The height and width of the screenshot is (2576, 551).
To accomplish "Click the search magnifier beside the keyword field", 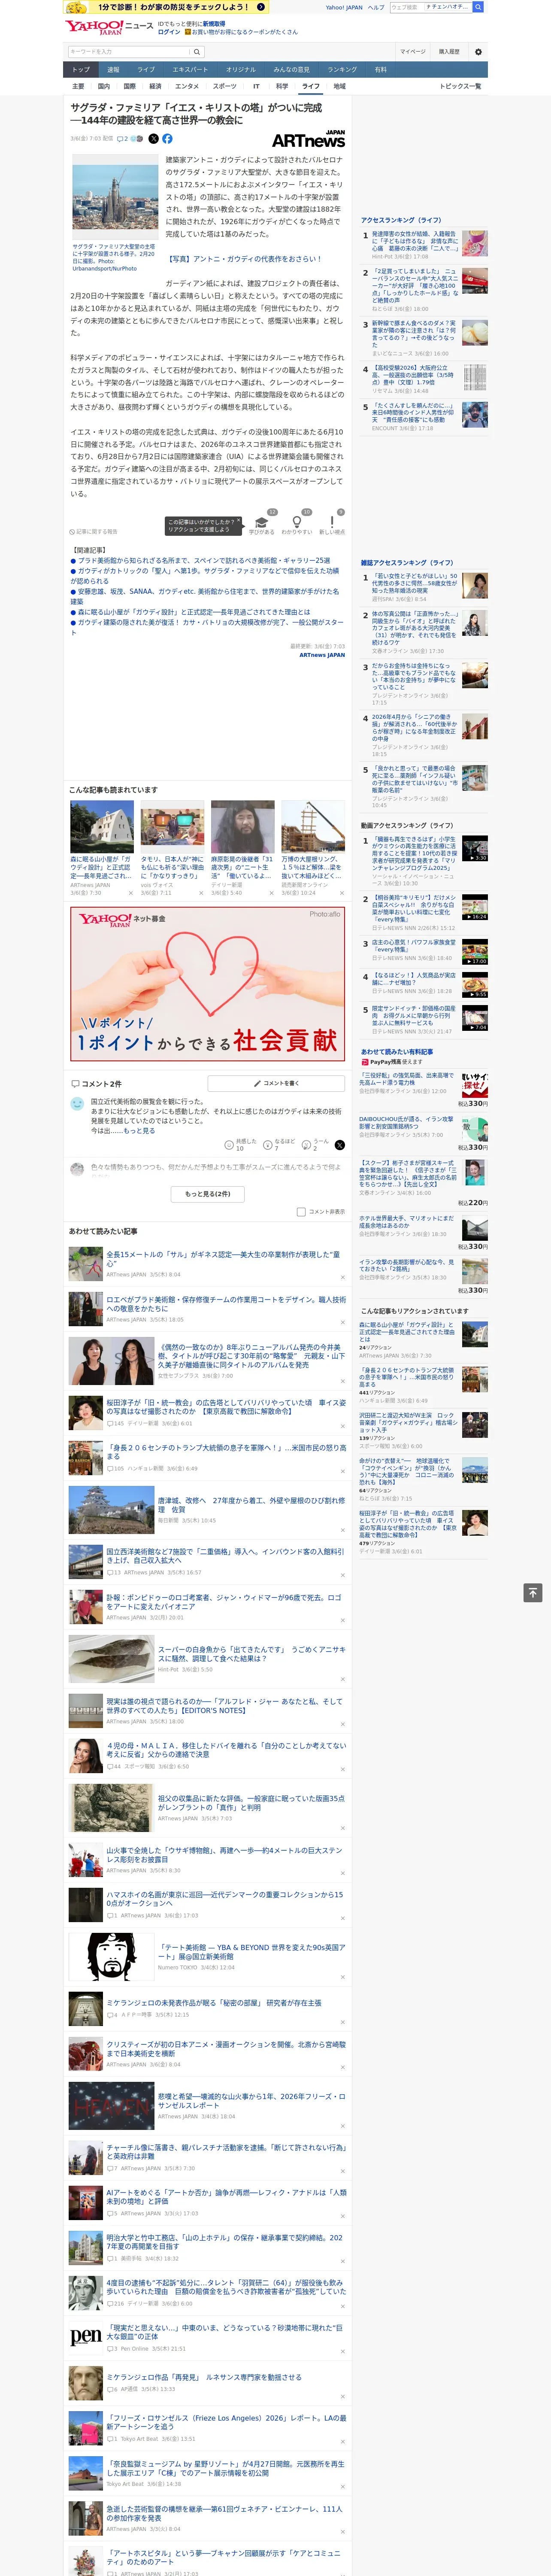I will click(x=197, y=52).
